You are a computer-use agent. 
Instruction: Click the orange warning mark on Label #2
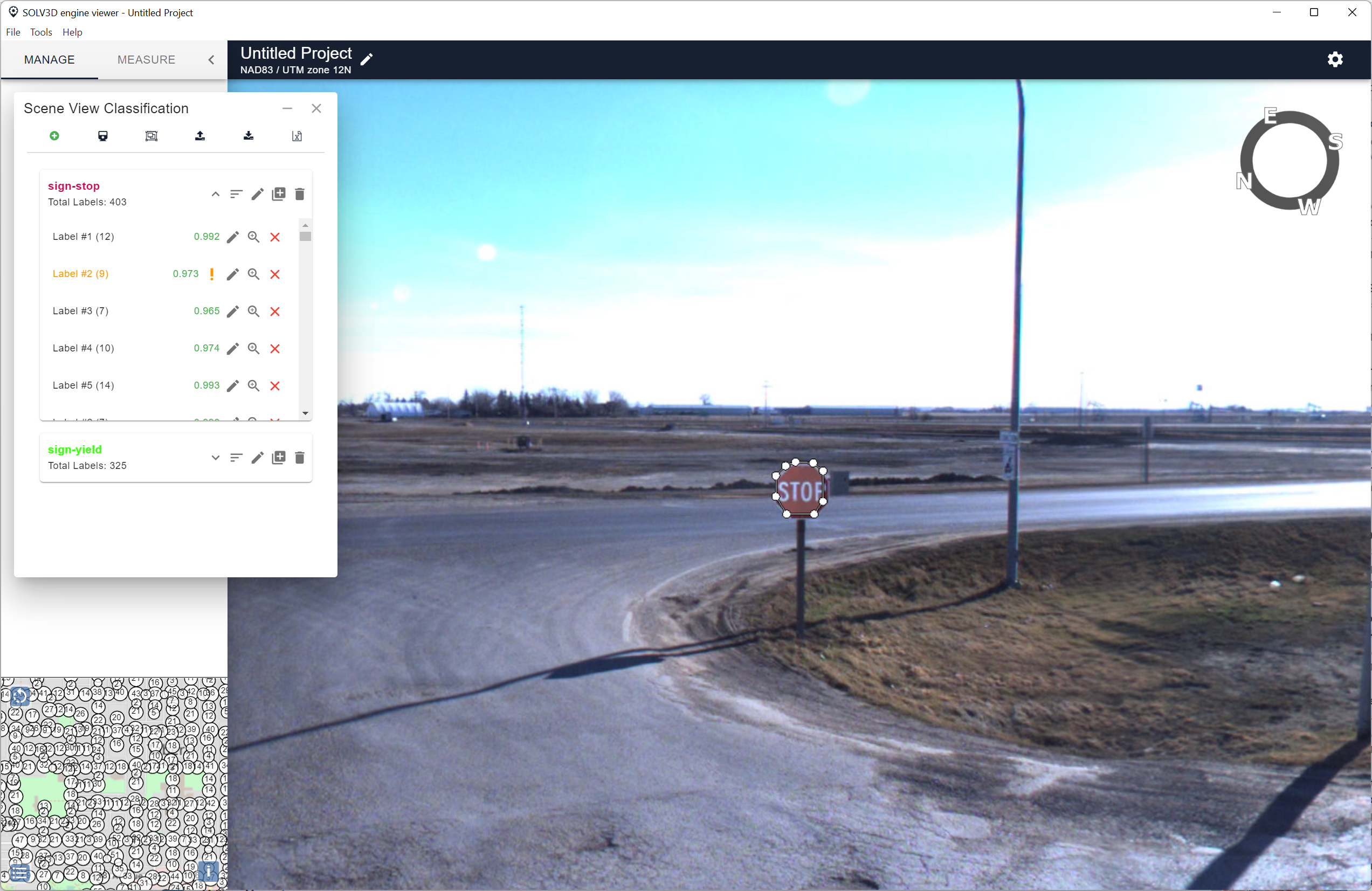211,274
